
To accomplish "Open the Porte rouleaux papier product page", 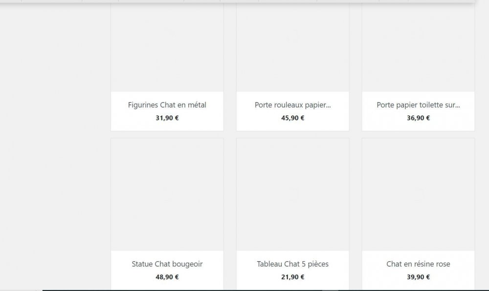I will (x=292, y=104).
